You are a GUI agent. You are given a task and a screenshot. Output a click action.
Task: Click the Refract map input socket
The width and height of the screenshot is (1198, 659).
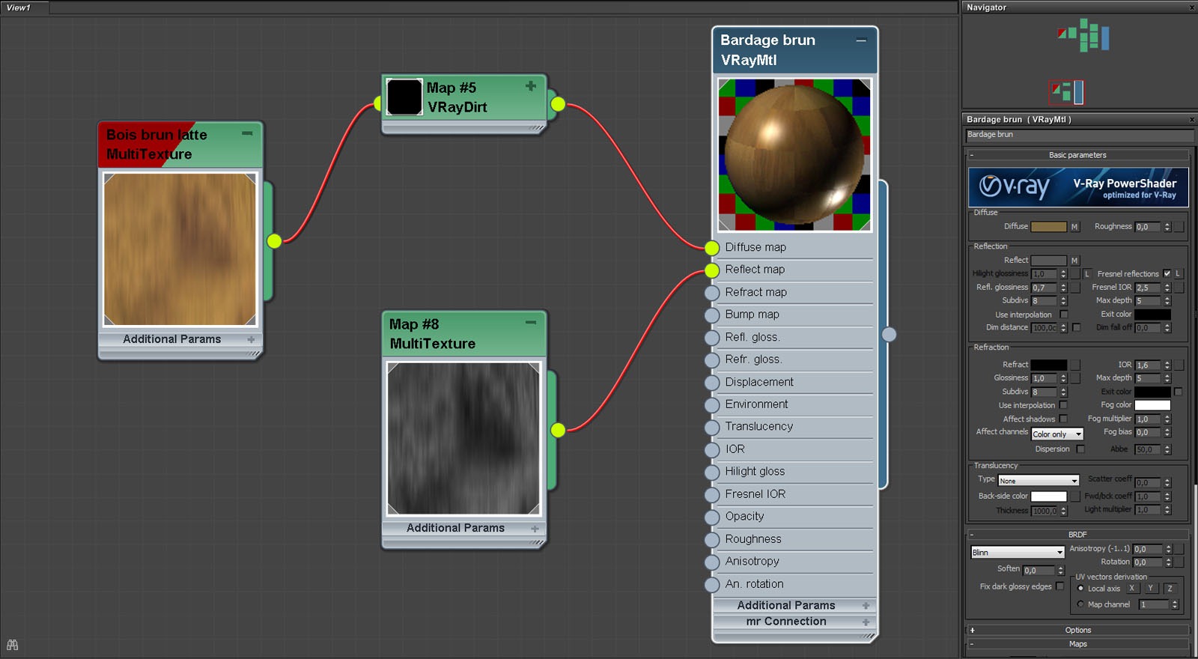[711, 293]
